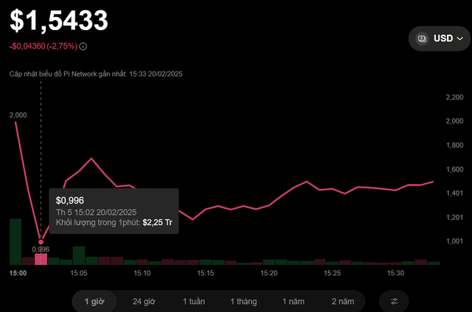The width and height of the screenshot is (472, 312).
Task: Switch to the 24 giờ time range
Action: pyautogui.click(x=143, y=301)
